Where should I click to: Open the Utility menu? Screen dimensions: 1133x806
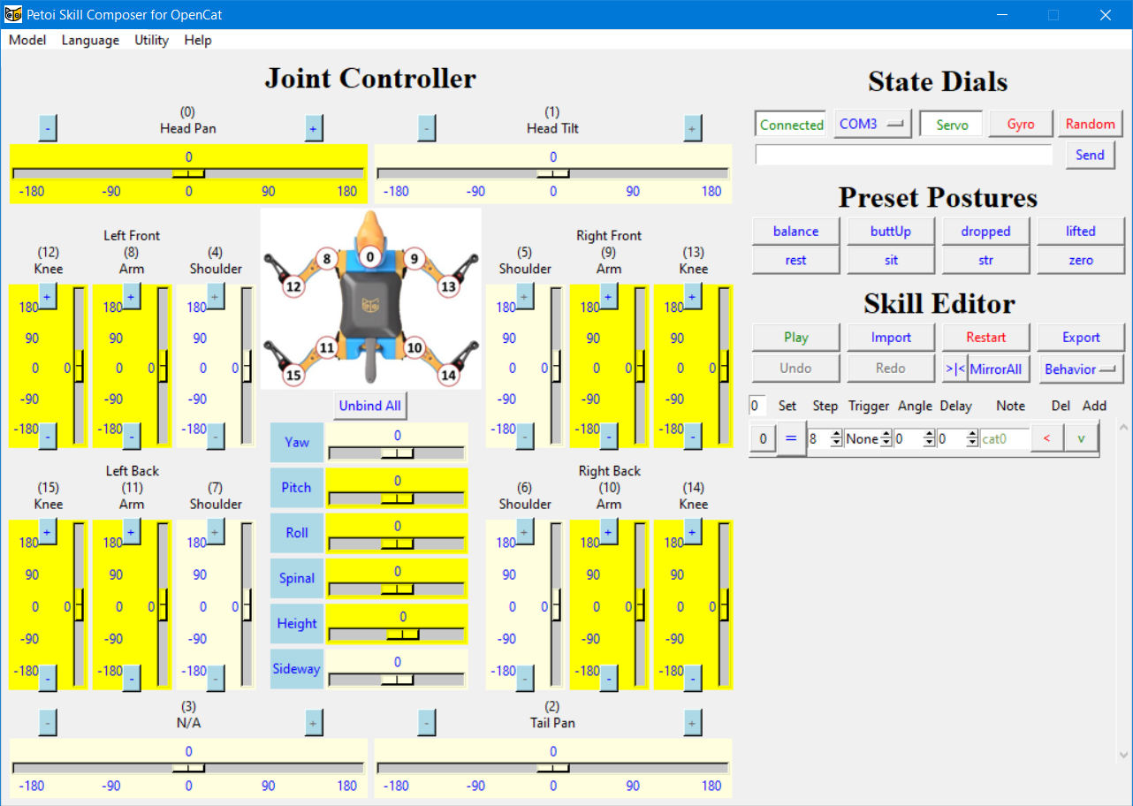(151, 40)
